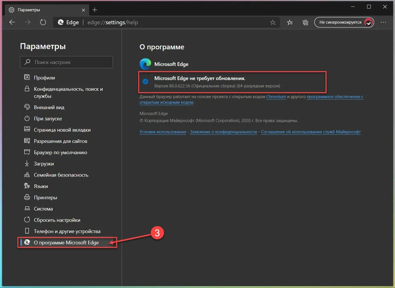The width and height of the screenshot is (395, 288).
Task: Click the Разрешения для сайтов icon
Action: 27,141
